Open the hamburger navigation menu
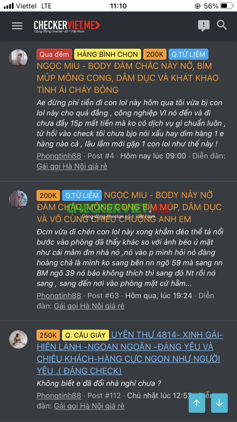The width and height of the screenshot is (237, 422). [17, 26]
